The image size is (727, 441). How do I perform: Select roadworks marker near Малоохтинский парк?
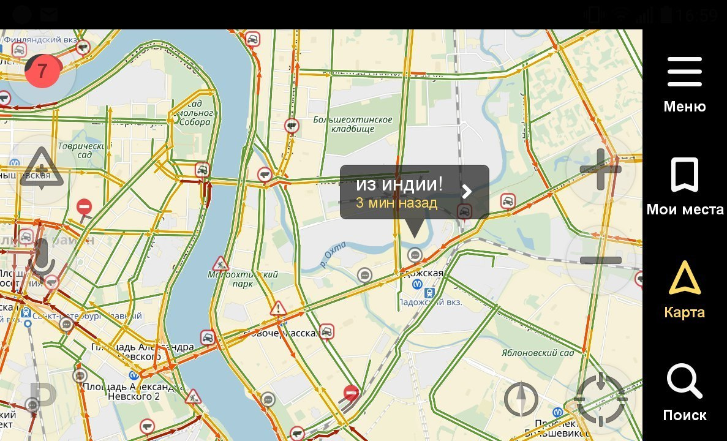tap(220, 264)
